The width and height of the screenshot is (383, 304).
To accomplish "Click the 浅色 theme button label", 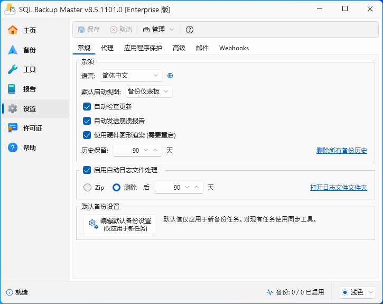I will pyautogui.click(x=357, y=292).
